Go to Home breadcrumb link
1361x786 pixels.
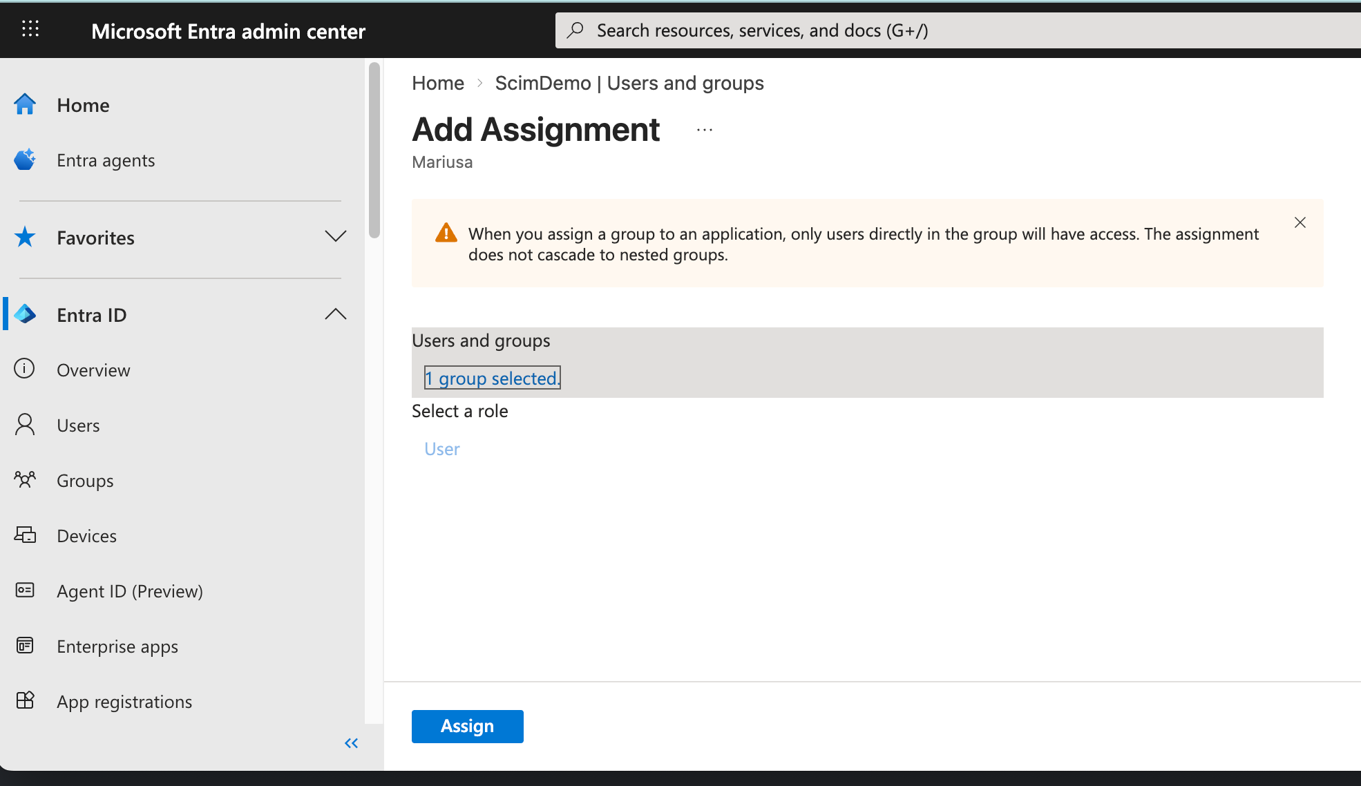(438, 83)
